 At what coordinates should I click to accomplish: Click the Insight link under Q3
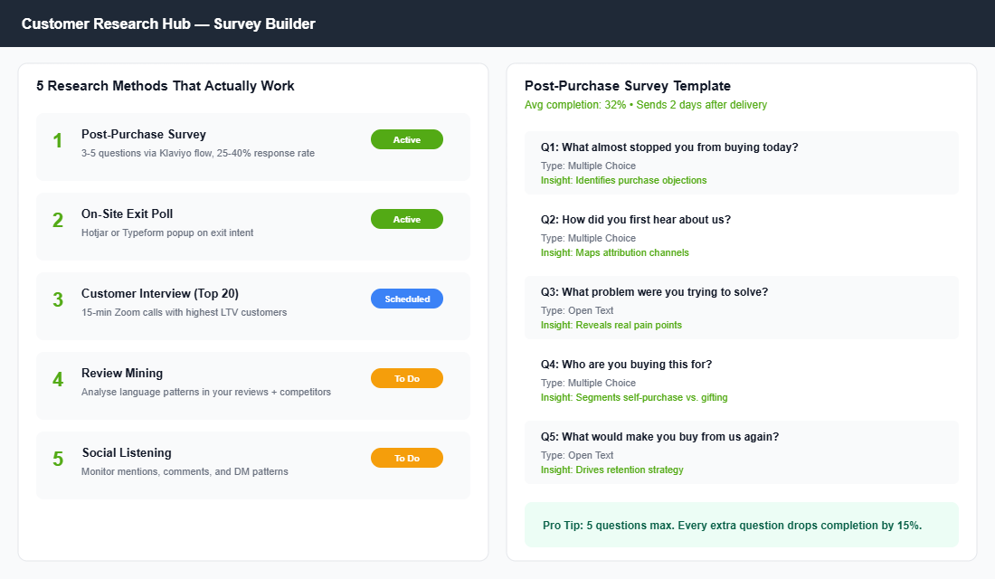pyautogui.click(x=611, y=325)
